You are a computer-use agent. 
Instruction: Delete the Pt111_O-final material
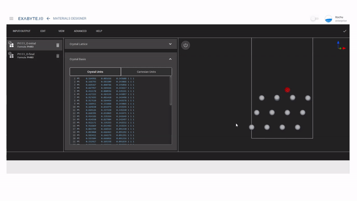tap(58, 56)
